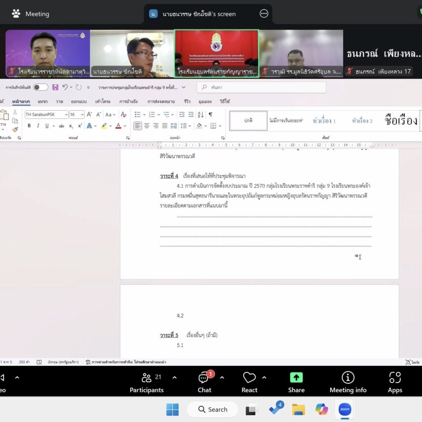
Task: Open the font size 16 dropdown
Action: pos(82,115)
